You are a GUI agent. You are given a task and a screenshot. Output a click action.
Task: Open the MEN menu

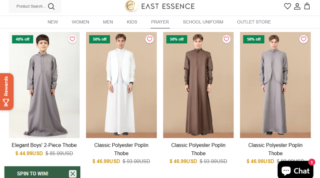point(108,22)
